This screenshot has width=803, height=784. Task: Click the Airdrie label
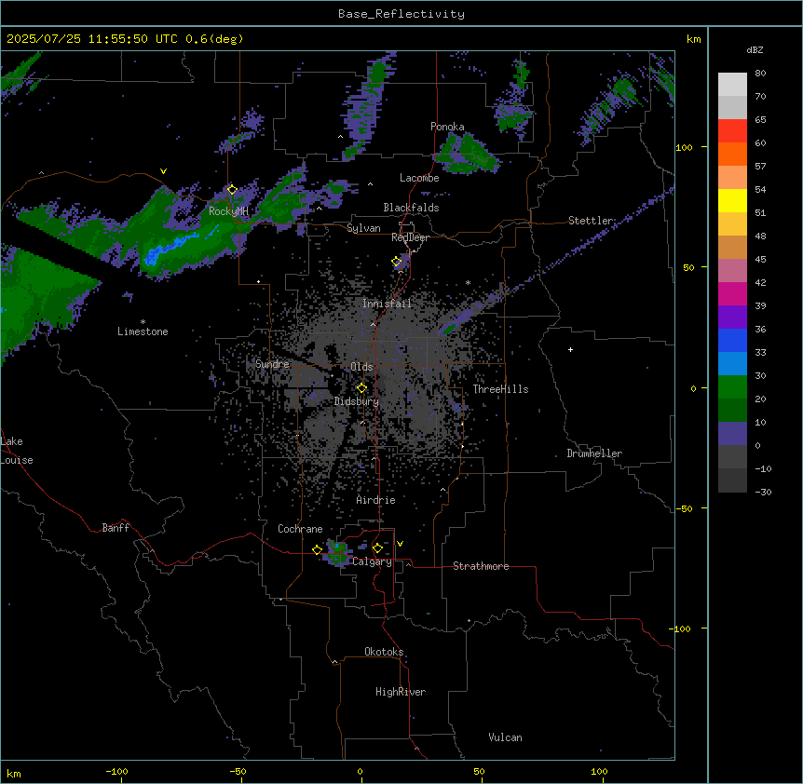[376, 500]
